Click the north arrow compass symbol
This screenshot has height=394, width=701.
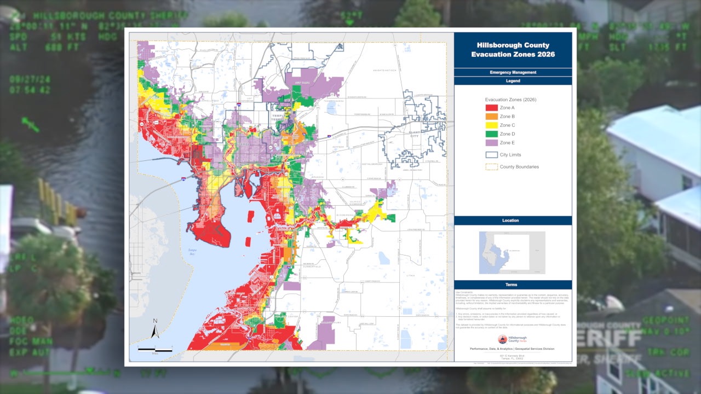click(x=155, y=328)
